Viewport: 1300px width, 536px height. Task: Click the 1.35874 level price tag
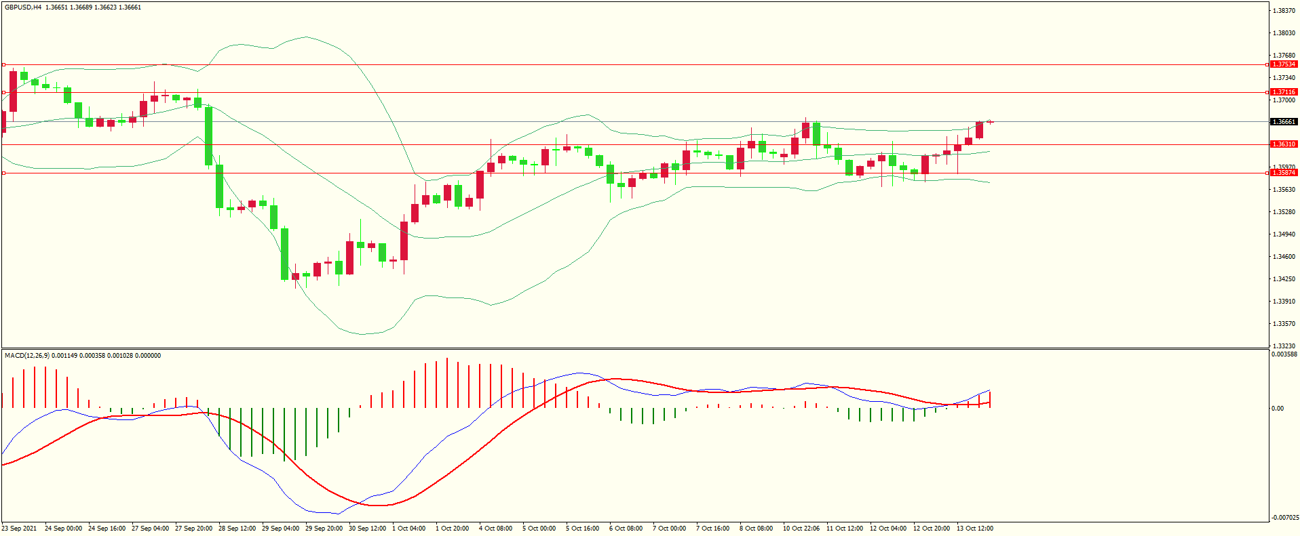click(x=1283, y=173)
